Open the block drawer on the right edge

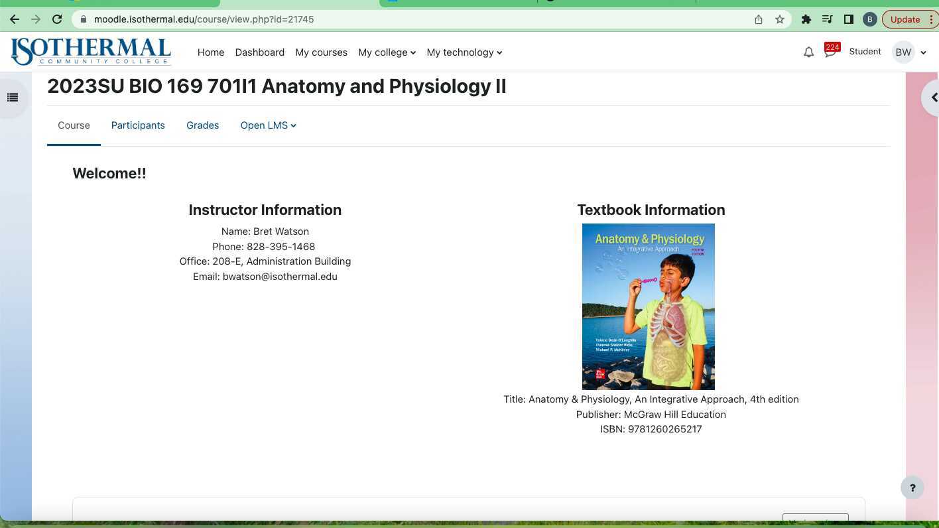(933, 97)
